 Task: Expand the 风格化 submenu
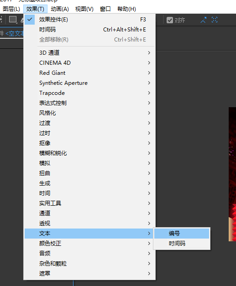[x=89, y=113]
